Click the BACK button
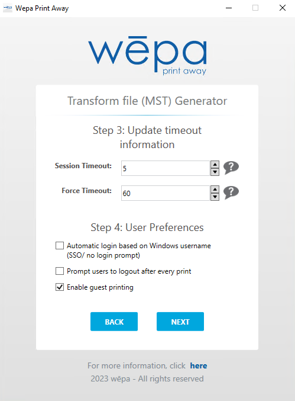 (114, 322)
